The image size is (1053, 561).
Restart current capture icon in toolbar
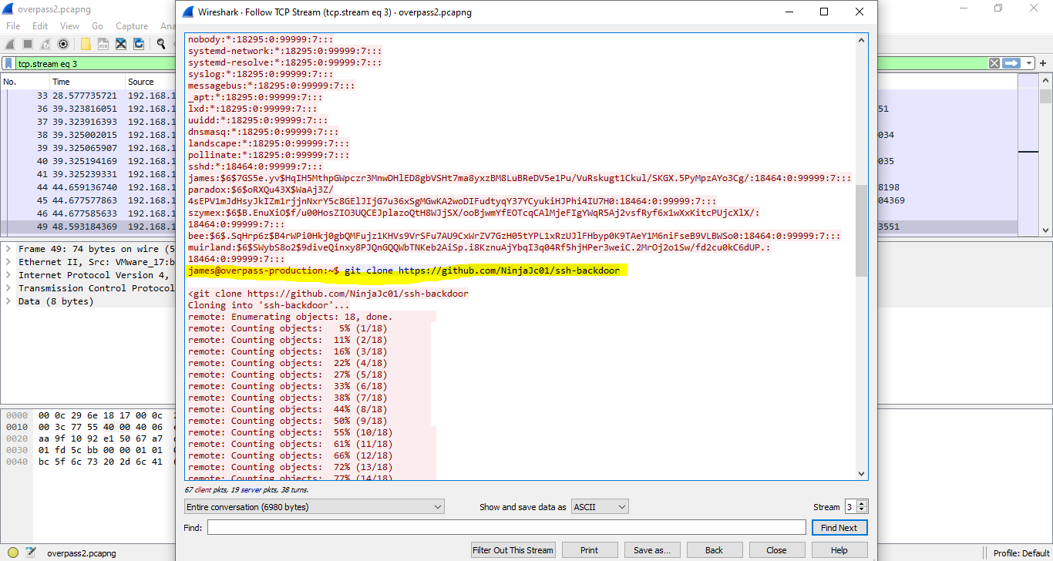coord(45,45)
